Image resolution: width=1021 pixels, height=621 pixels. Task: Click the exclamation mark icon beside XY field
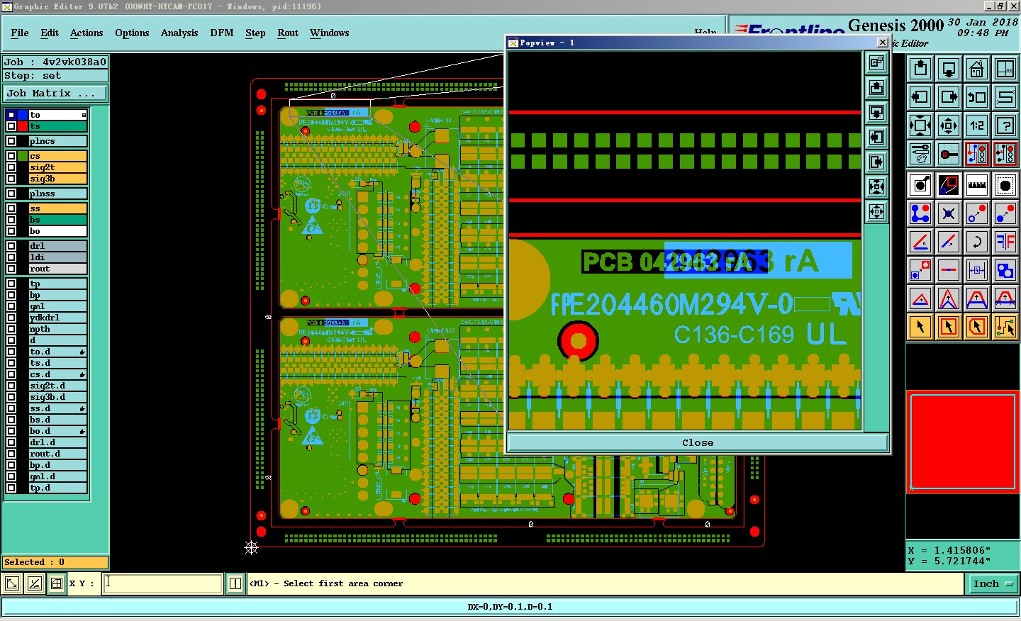[x=235, y=583]
